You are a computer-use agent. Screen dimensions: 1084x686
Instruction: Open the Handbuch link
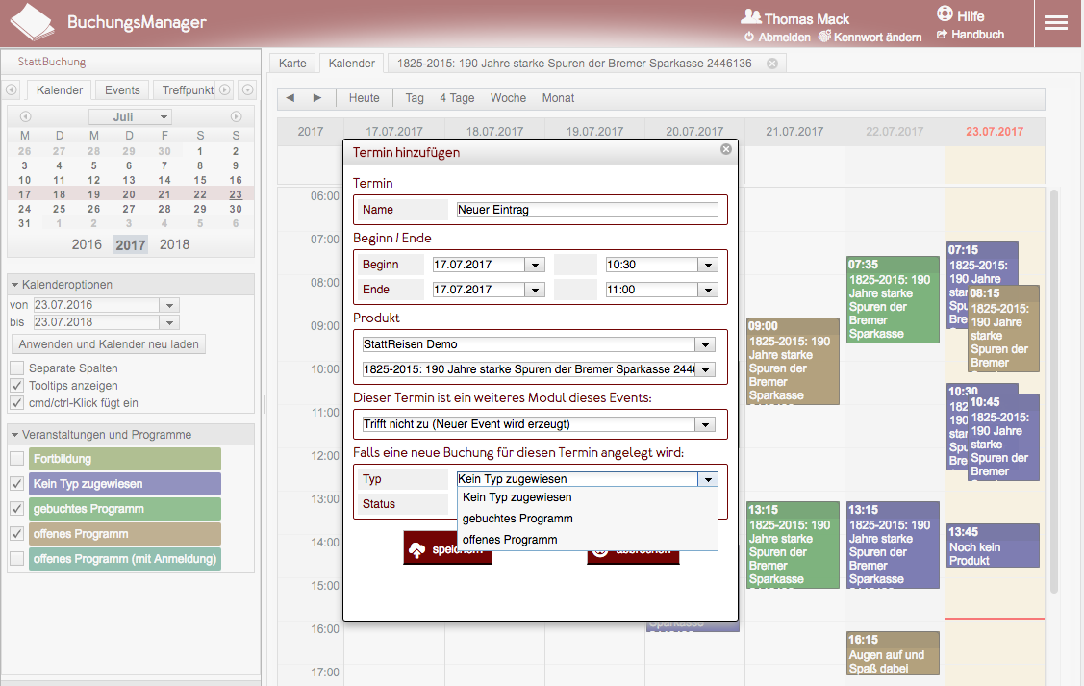pyautogui.click(x=976, y=35)
